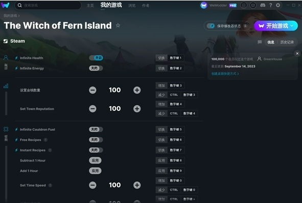Screen dimensions: 302x203
Task: Close the game info panel
Action: tap(297, 53)
